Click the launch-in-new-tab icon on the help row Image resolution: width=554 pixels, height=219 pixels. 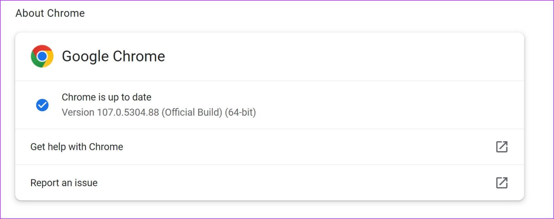point(502,147)
